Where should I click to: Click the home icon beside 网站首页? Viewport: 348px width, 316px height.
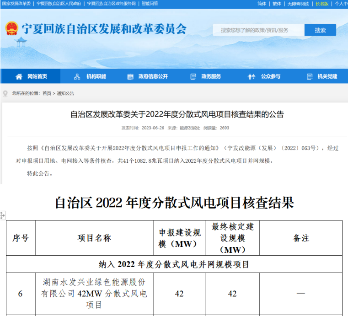[x=19, y=76]
